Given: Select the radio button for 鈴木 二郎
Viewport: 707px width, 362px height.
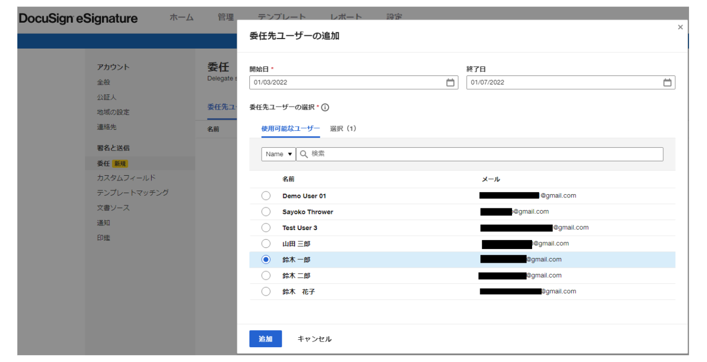Looking at the screenshot, I should point(266,275).
